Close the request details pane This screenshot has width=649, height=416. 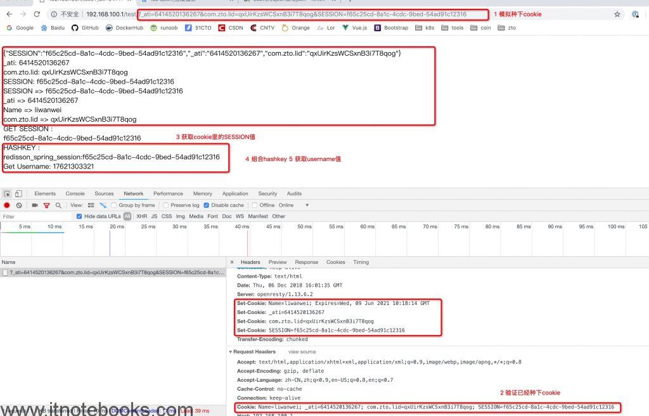pyautogui.click(x=232, y=263)
